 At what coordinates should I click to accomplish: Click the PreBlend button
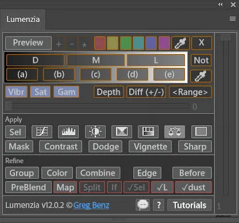(28, 187)
